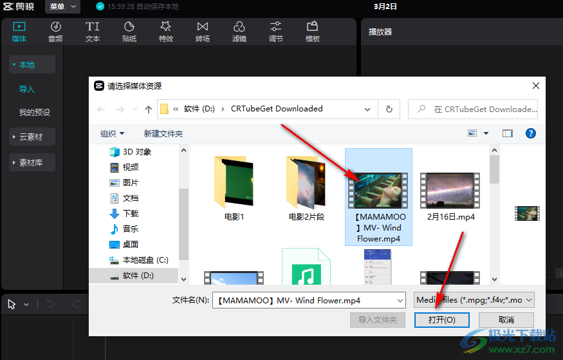Click the redo icon in timeline toolbar

[76, 305]
